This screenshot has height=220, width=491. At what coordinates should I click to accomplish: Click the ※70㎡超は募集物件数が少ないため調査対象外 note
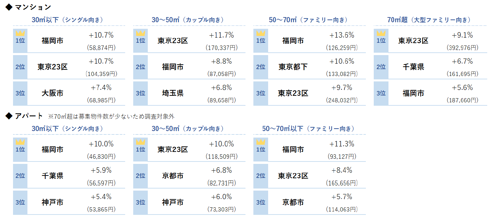pyautogui.click(x=111, y=117)
